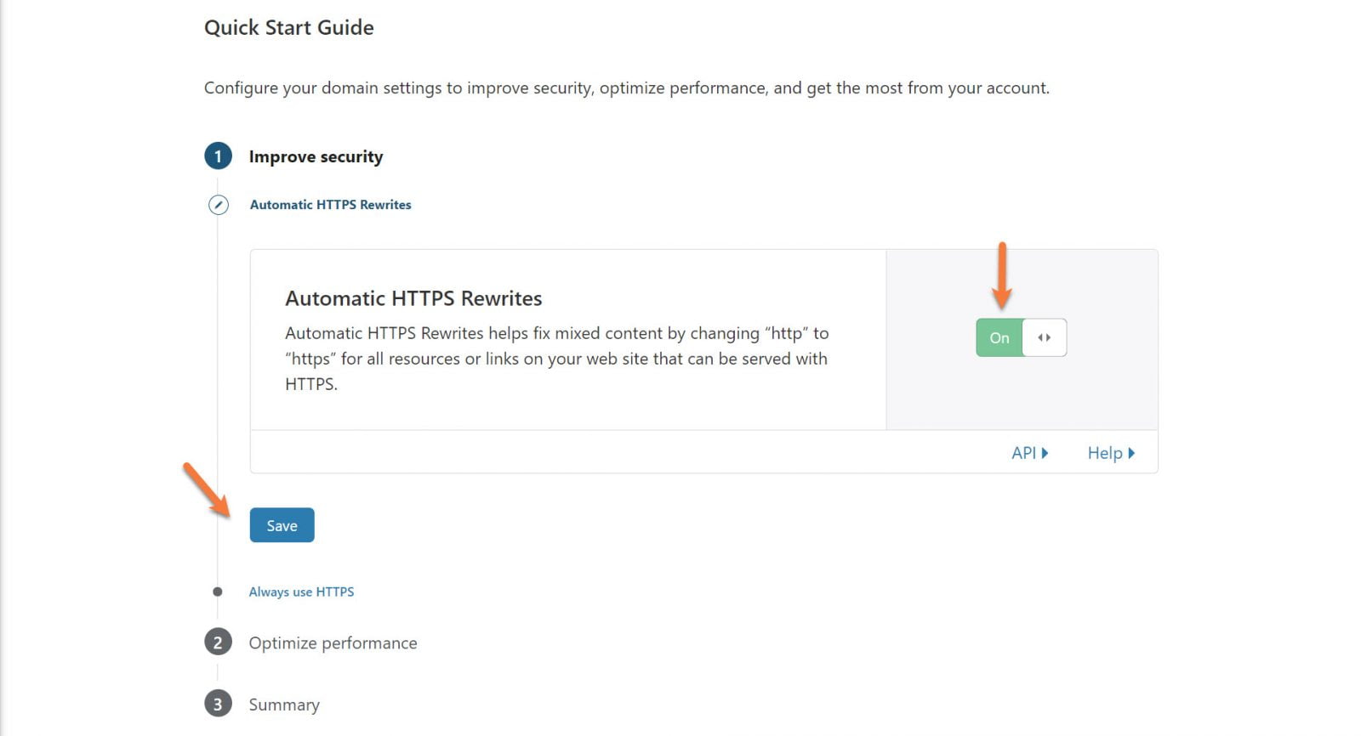Select the Improve security step title
Viewport: 1361px width, 736px height.
[316, 156]
